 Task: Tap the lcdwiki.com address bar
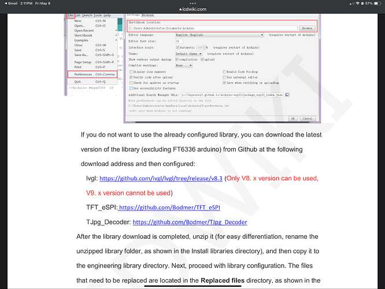pyautogui.click(x=192, y=9)
